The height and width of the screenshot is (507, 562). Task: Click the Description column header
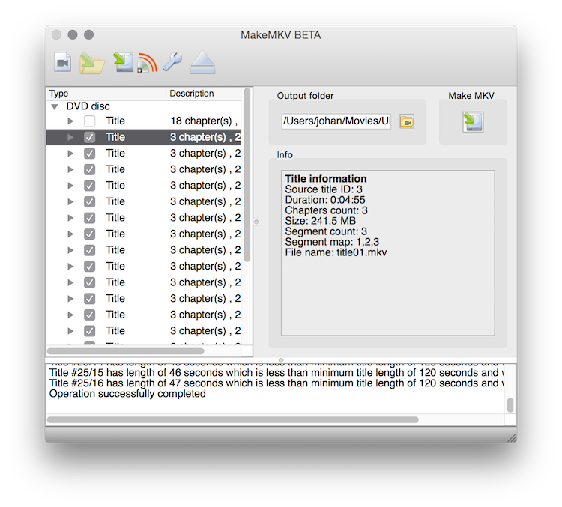click(204, 94)
